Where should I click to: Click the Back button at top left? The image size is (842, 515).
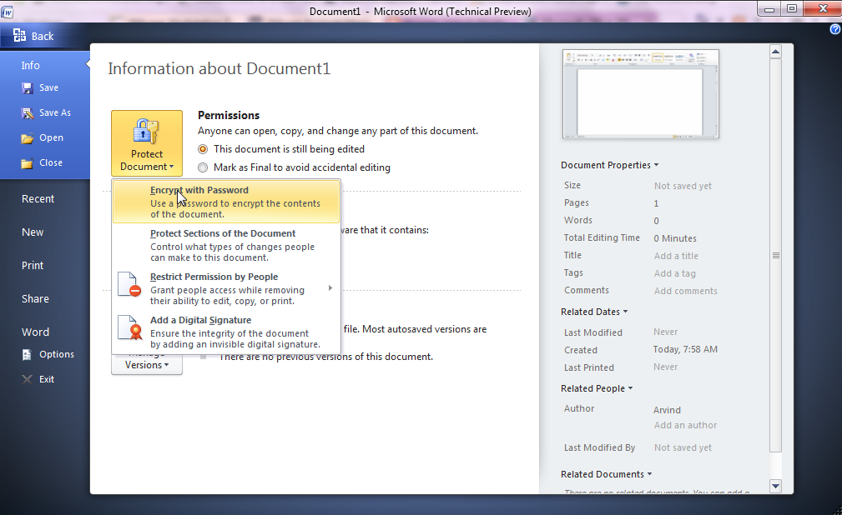(33, 36)
